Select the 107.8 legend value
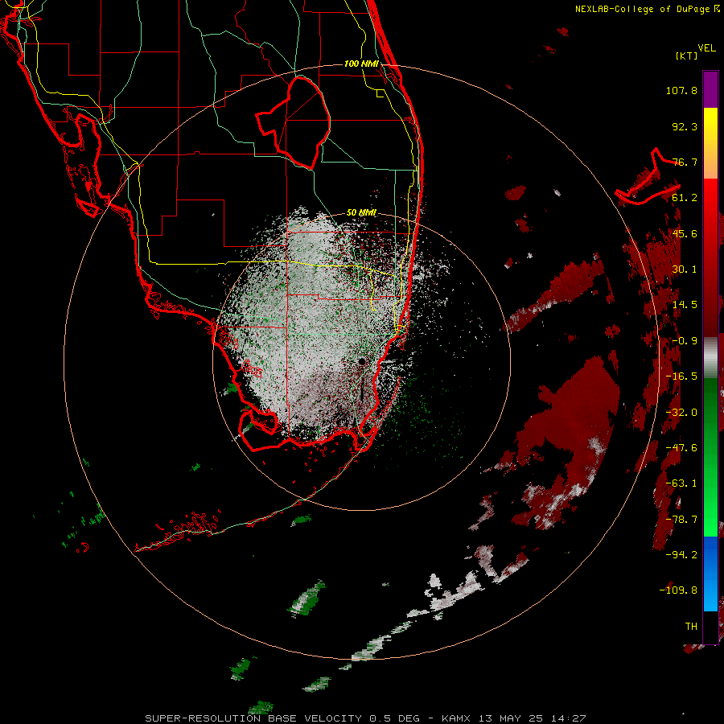The image size is (724, 724). pos(681,90)
